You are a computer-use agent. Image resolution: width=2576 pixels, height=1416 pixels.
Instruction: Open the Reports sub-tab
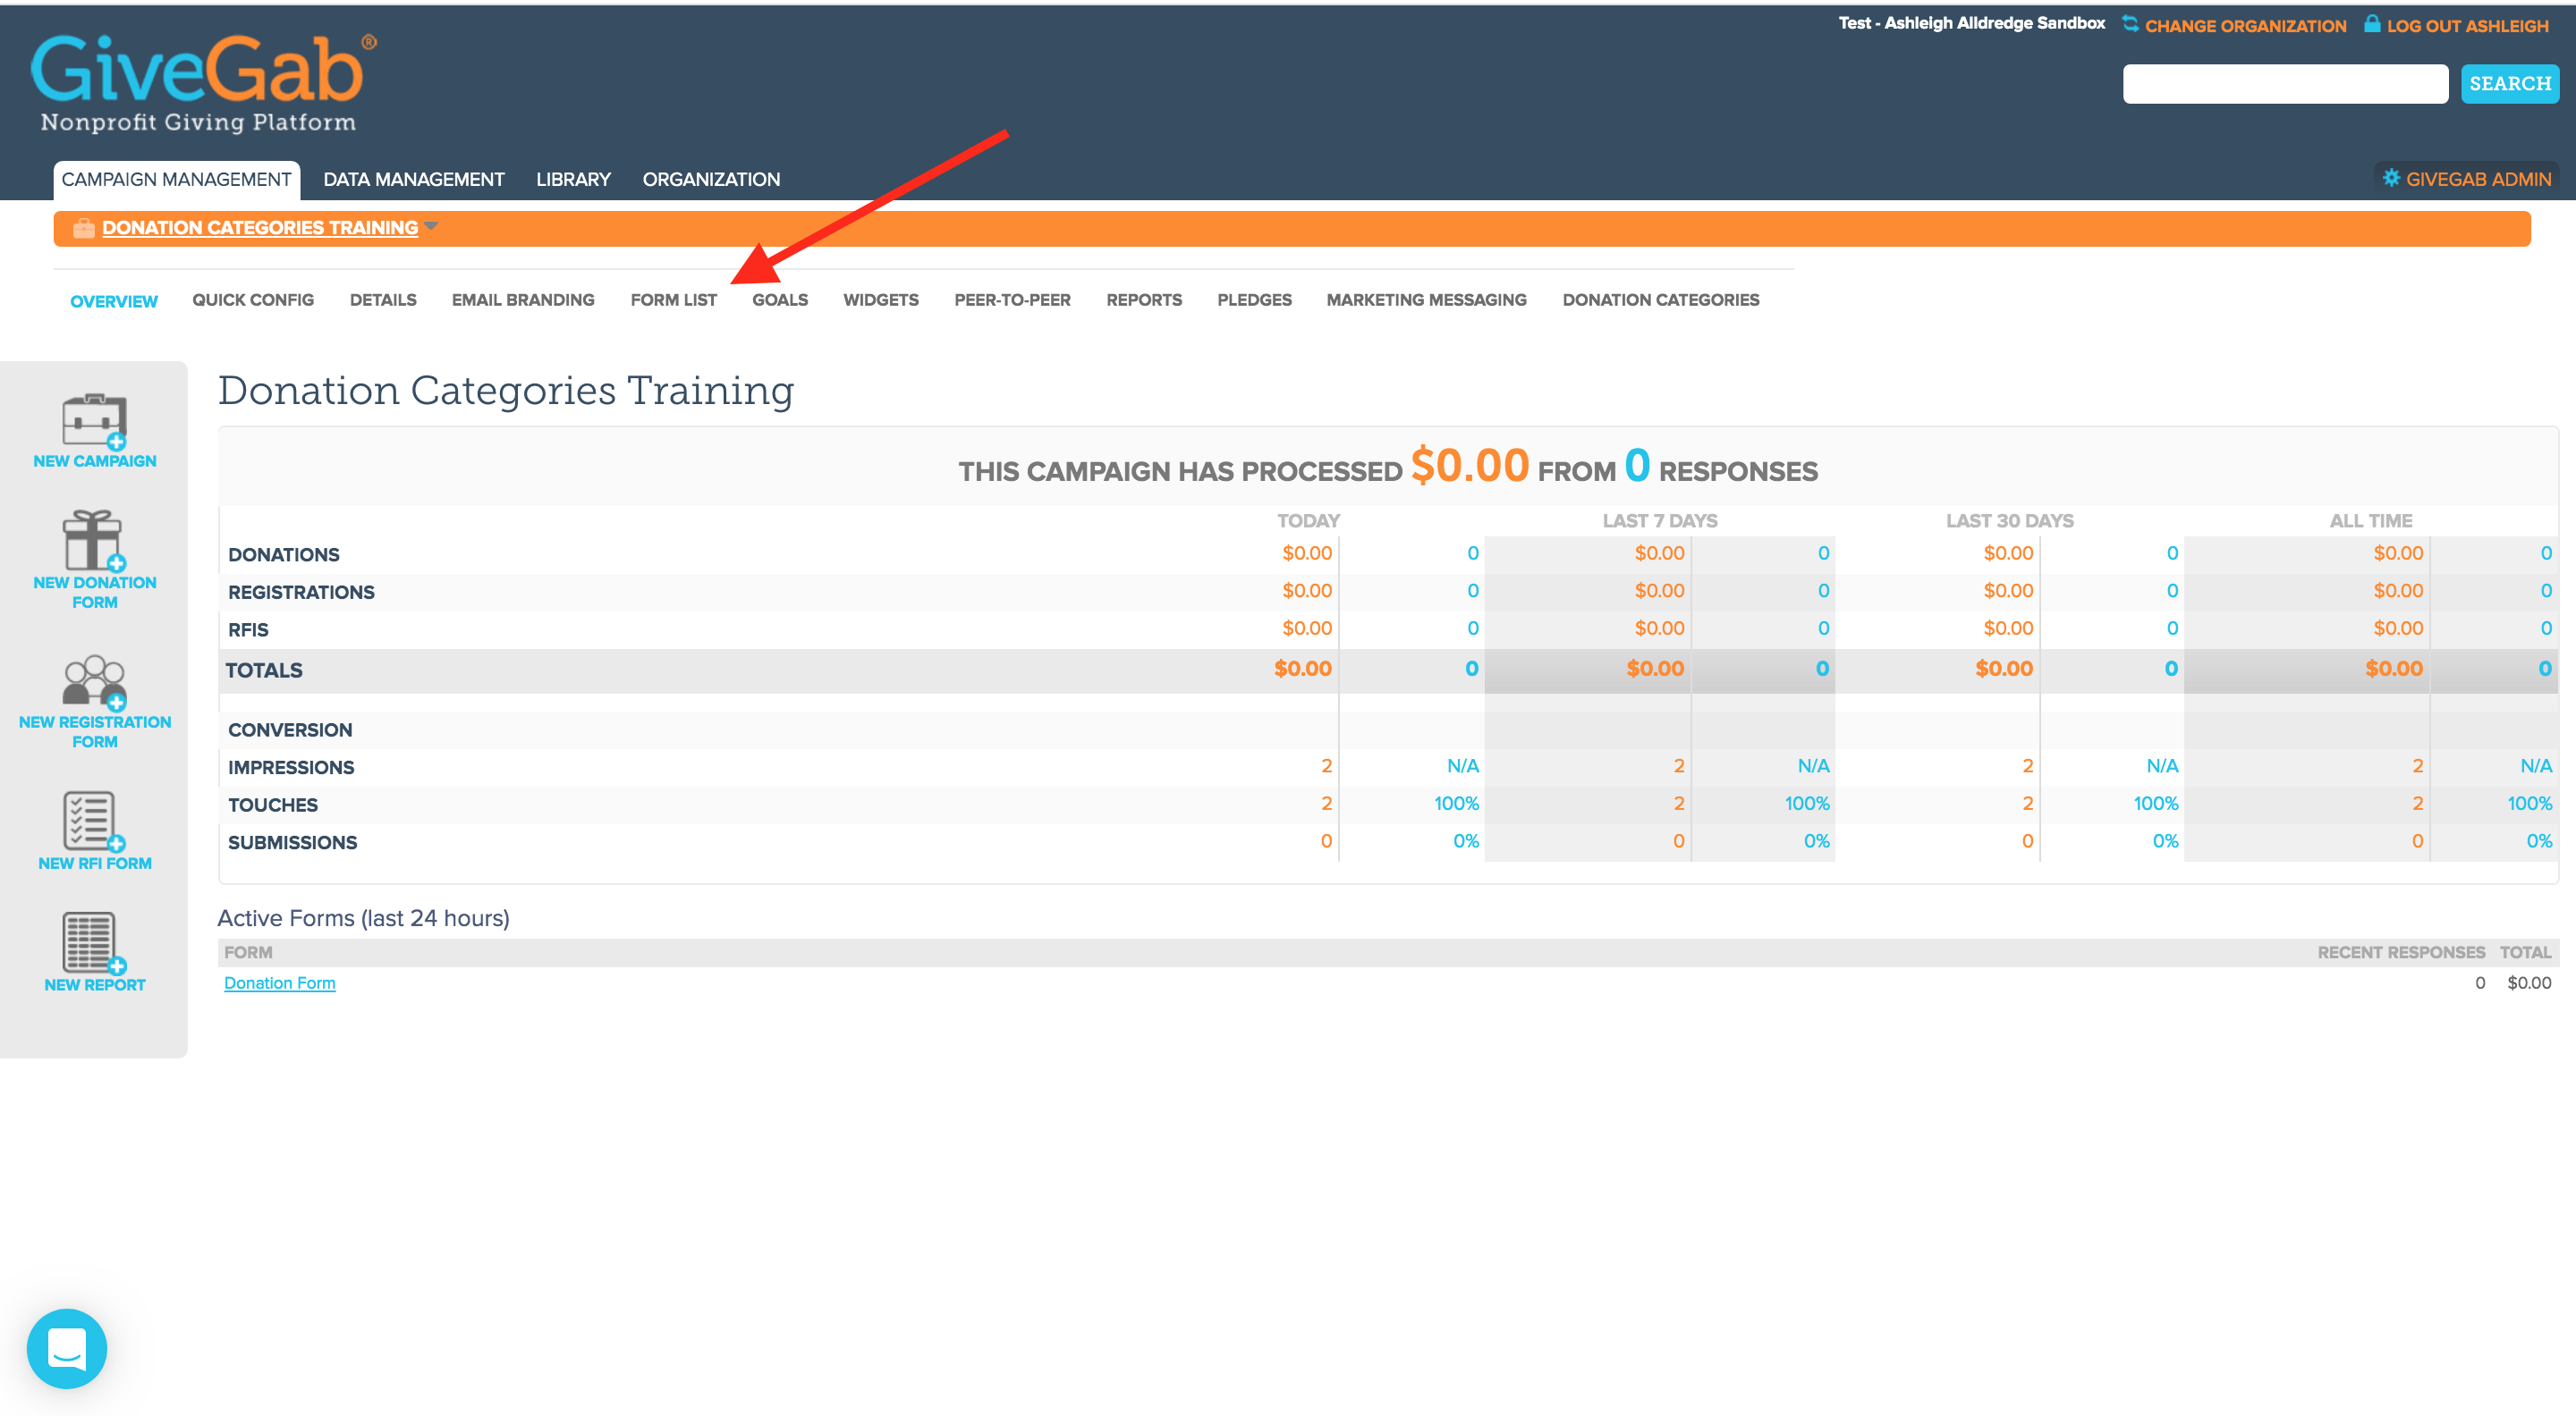coord(1144,299)
